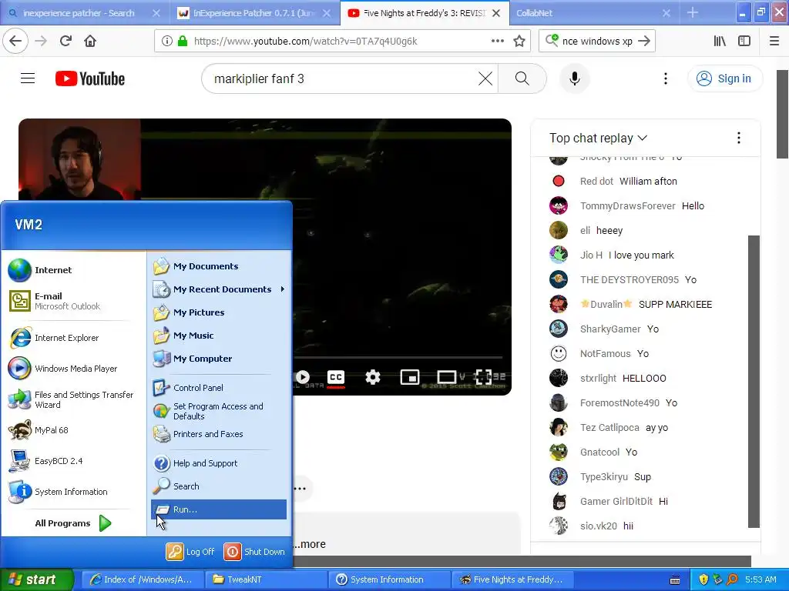The width and height of the screenshot is (789, 591).
Task: Seek on the video progress bar
Action: click(398, 357)
